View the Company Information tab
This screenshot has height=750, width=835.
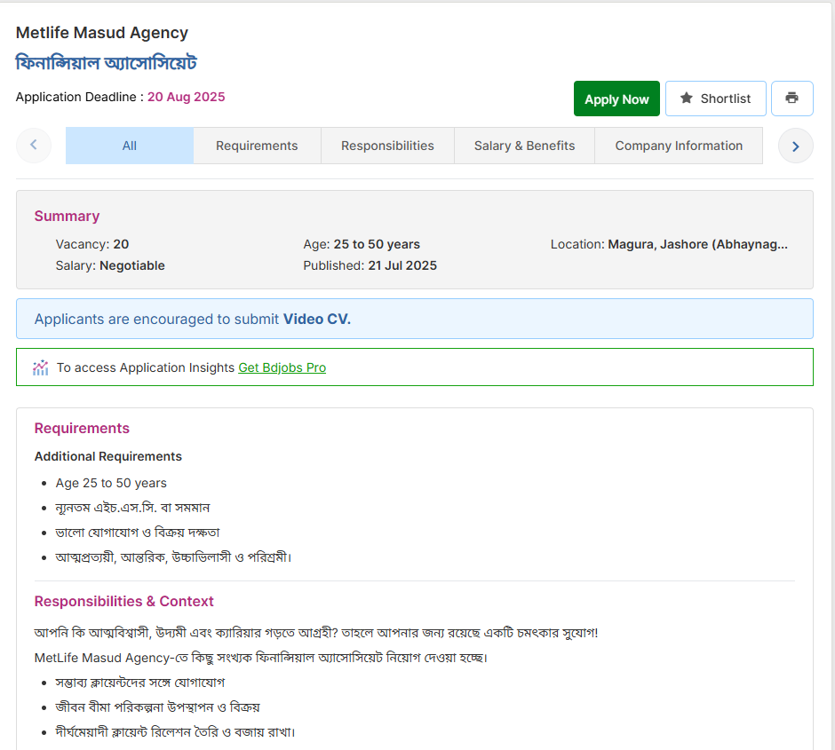tap(678, 145)
